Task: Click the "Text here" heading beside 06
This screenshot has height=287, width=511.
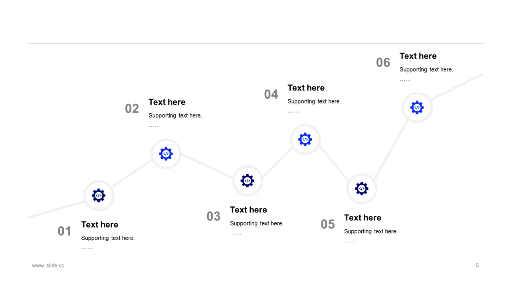Action: coord(418,56)
